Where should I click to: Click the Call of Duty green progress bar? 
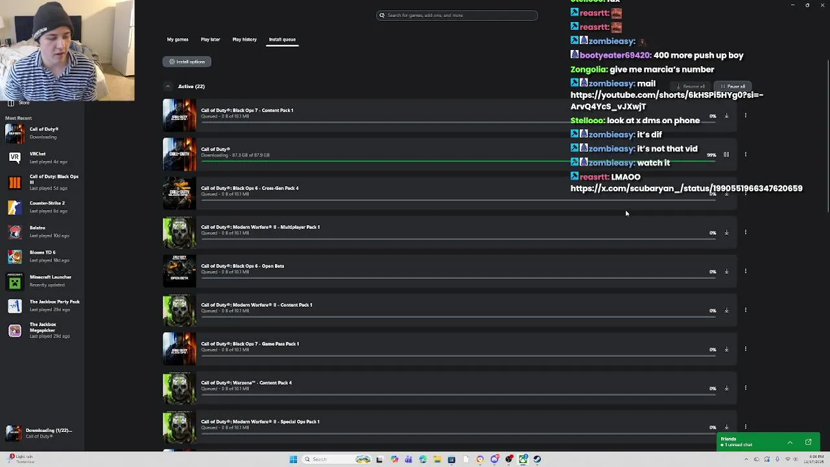[458, 161]
